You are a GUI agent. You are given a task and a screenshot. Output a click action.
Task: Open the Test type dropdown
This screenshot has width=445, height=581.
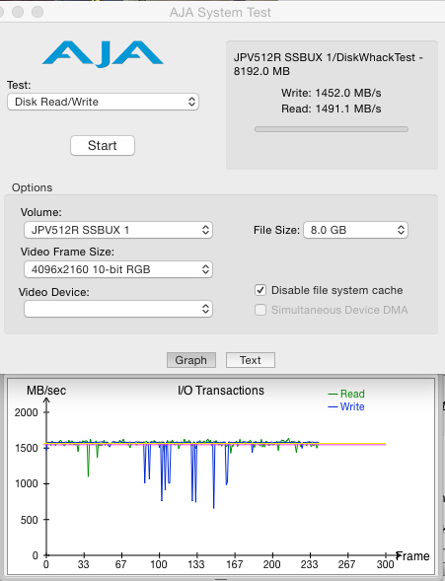click(x=103, y=102)
